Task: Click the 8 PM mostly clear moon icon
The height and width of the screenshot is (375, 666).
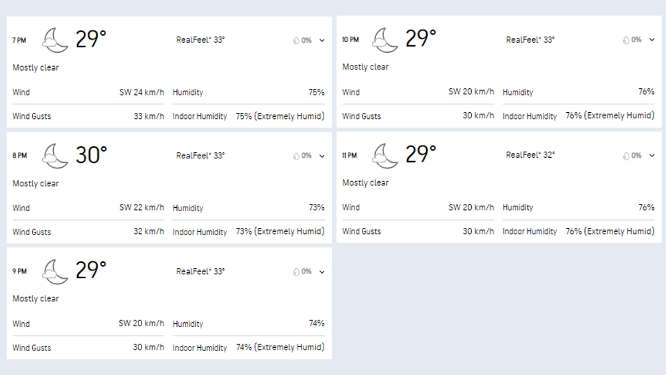Action: click(x=55, y=156)
